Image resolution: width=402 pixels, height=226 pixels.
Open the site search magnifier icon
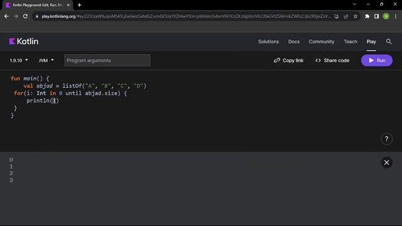(389, 41)
